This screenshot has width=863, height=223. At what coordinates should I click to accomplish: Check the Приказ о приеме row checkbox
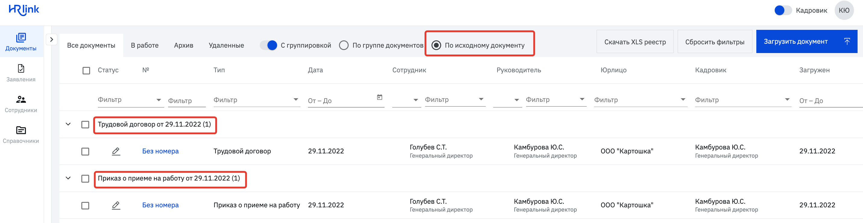(x=86, y=206)
